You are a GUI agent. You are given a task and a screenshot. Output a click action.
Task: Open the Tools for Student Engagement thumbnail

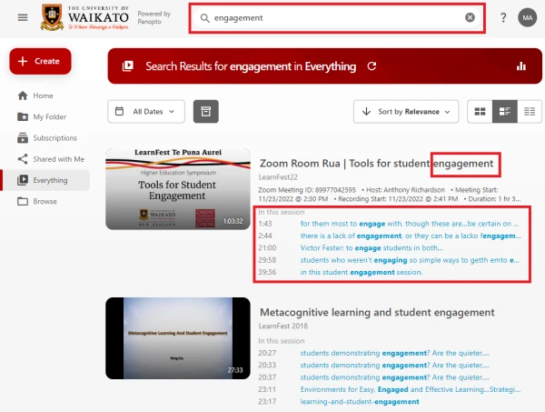178,188
